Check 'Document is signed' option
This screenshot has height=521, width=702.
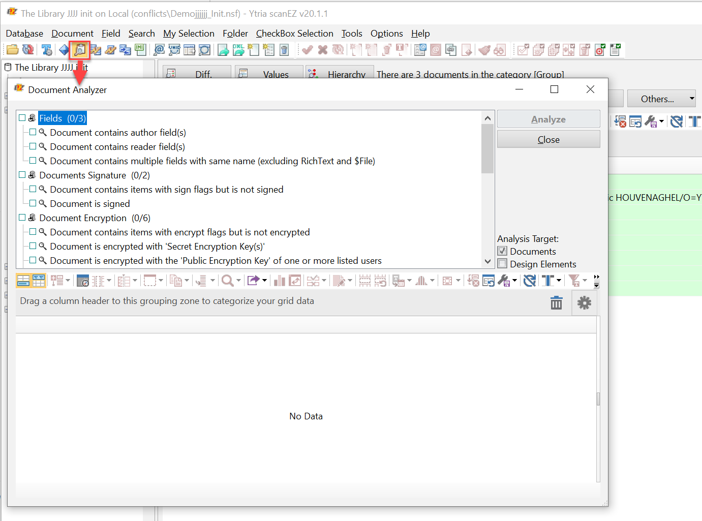[33, 203]
